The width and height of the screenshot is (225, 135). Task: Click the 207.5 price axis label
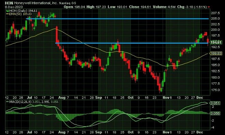(215, 13)
